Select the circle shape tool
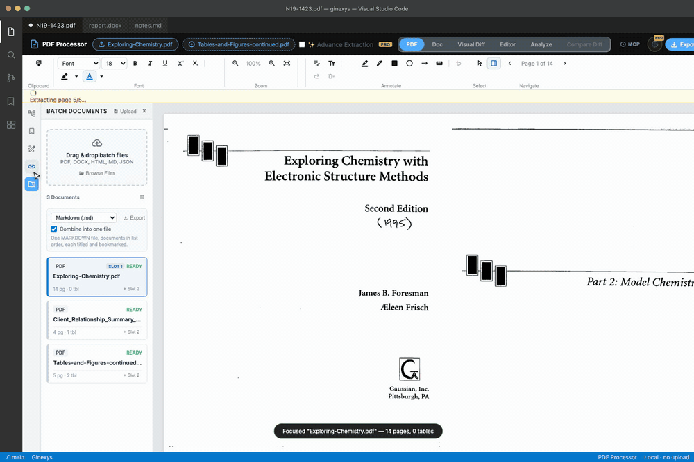Screen dimensions: 694x462 point(409,64)
